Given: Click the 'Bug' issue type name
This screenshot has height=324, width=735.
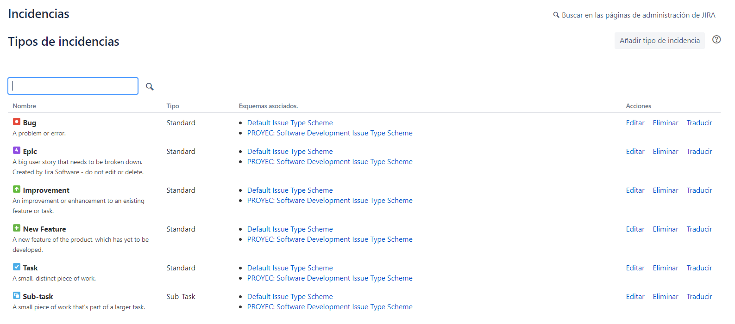Looking at the screenshot, I should pyautogui.click(x=30, y=123).
